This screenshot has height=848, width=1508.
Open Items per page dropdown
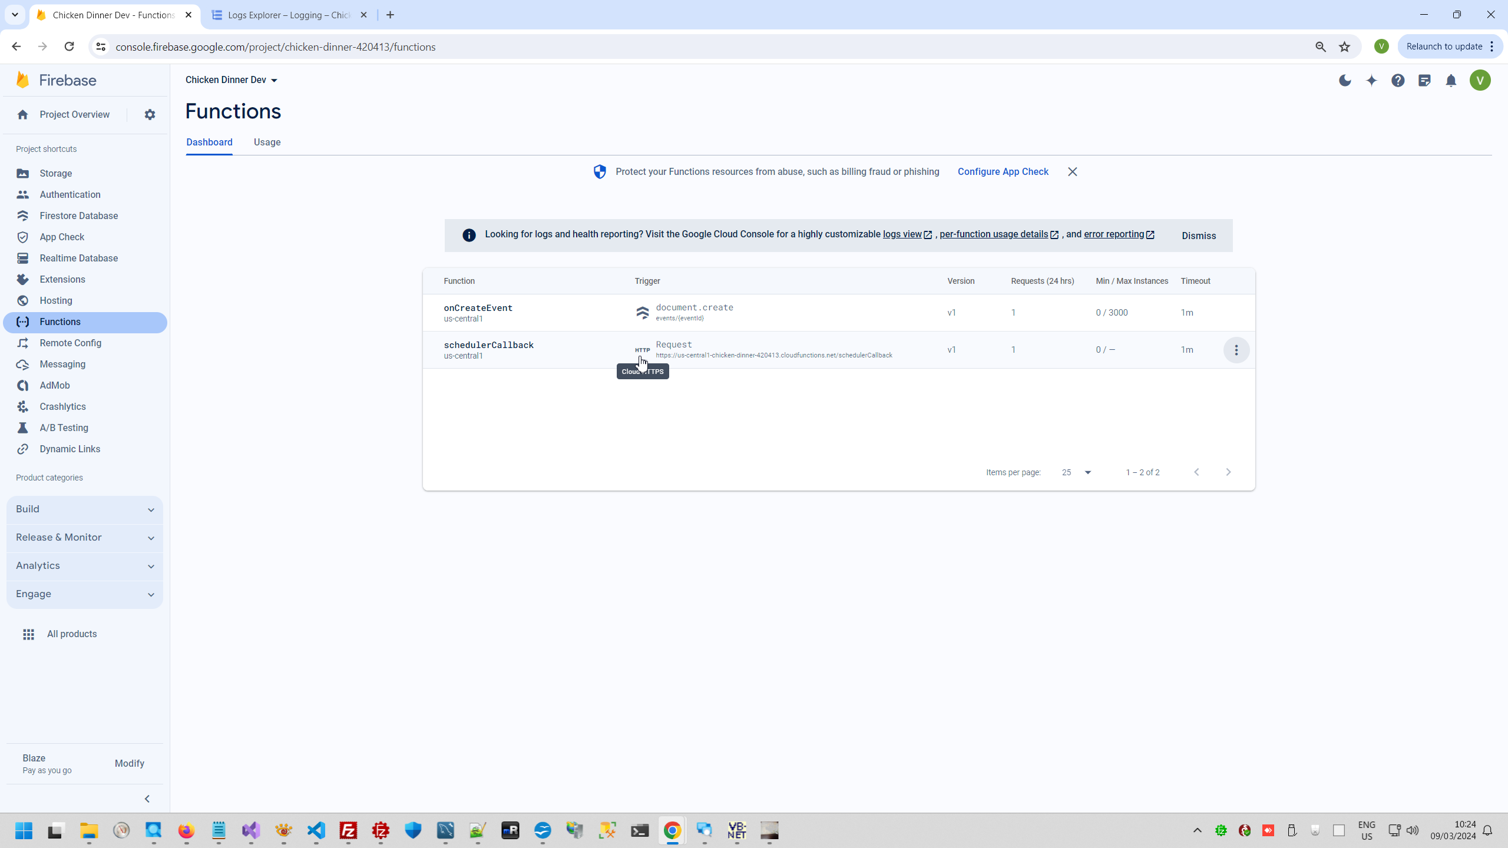[1076, 472]
